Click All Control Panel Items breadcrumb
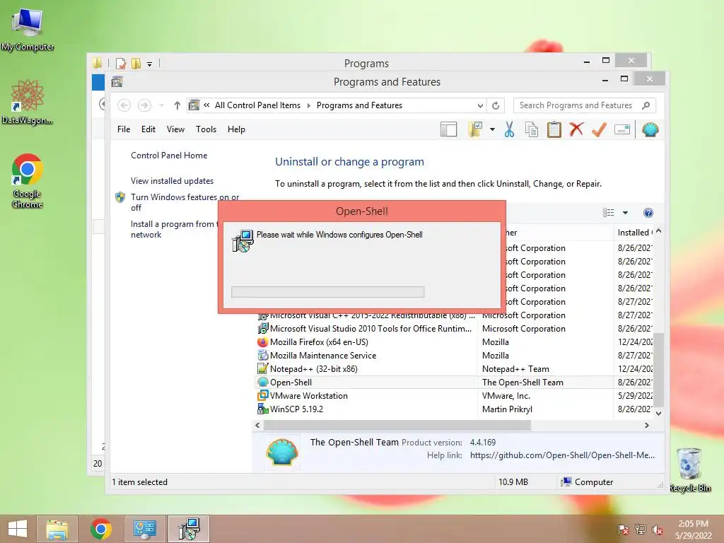The width and height of the screenshot is (724, 543). coord(257,105)
